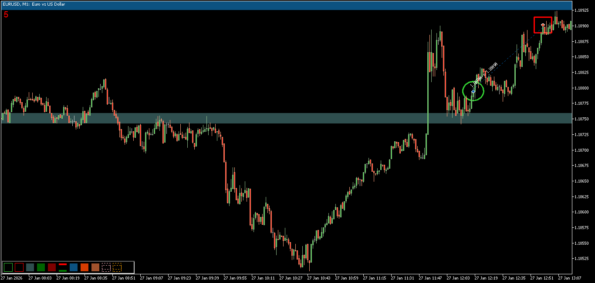Select the dark green fill swatch
Screen dimensions: 595x283
41,267
